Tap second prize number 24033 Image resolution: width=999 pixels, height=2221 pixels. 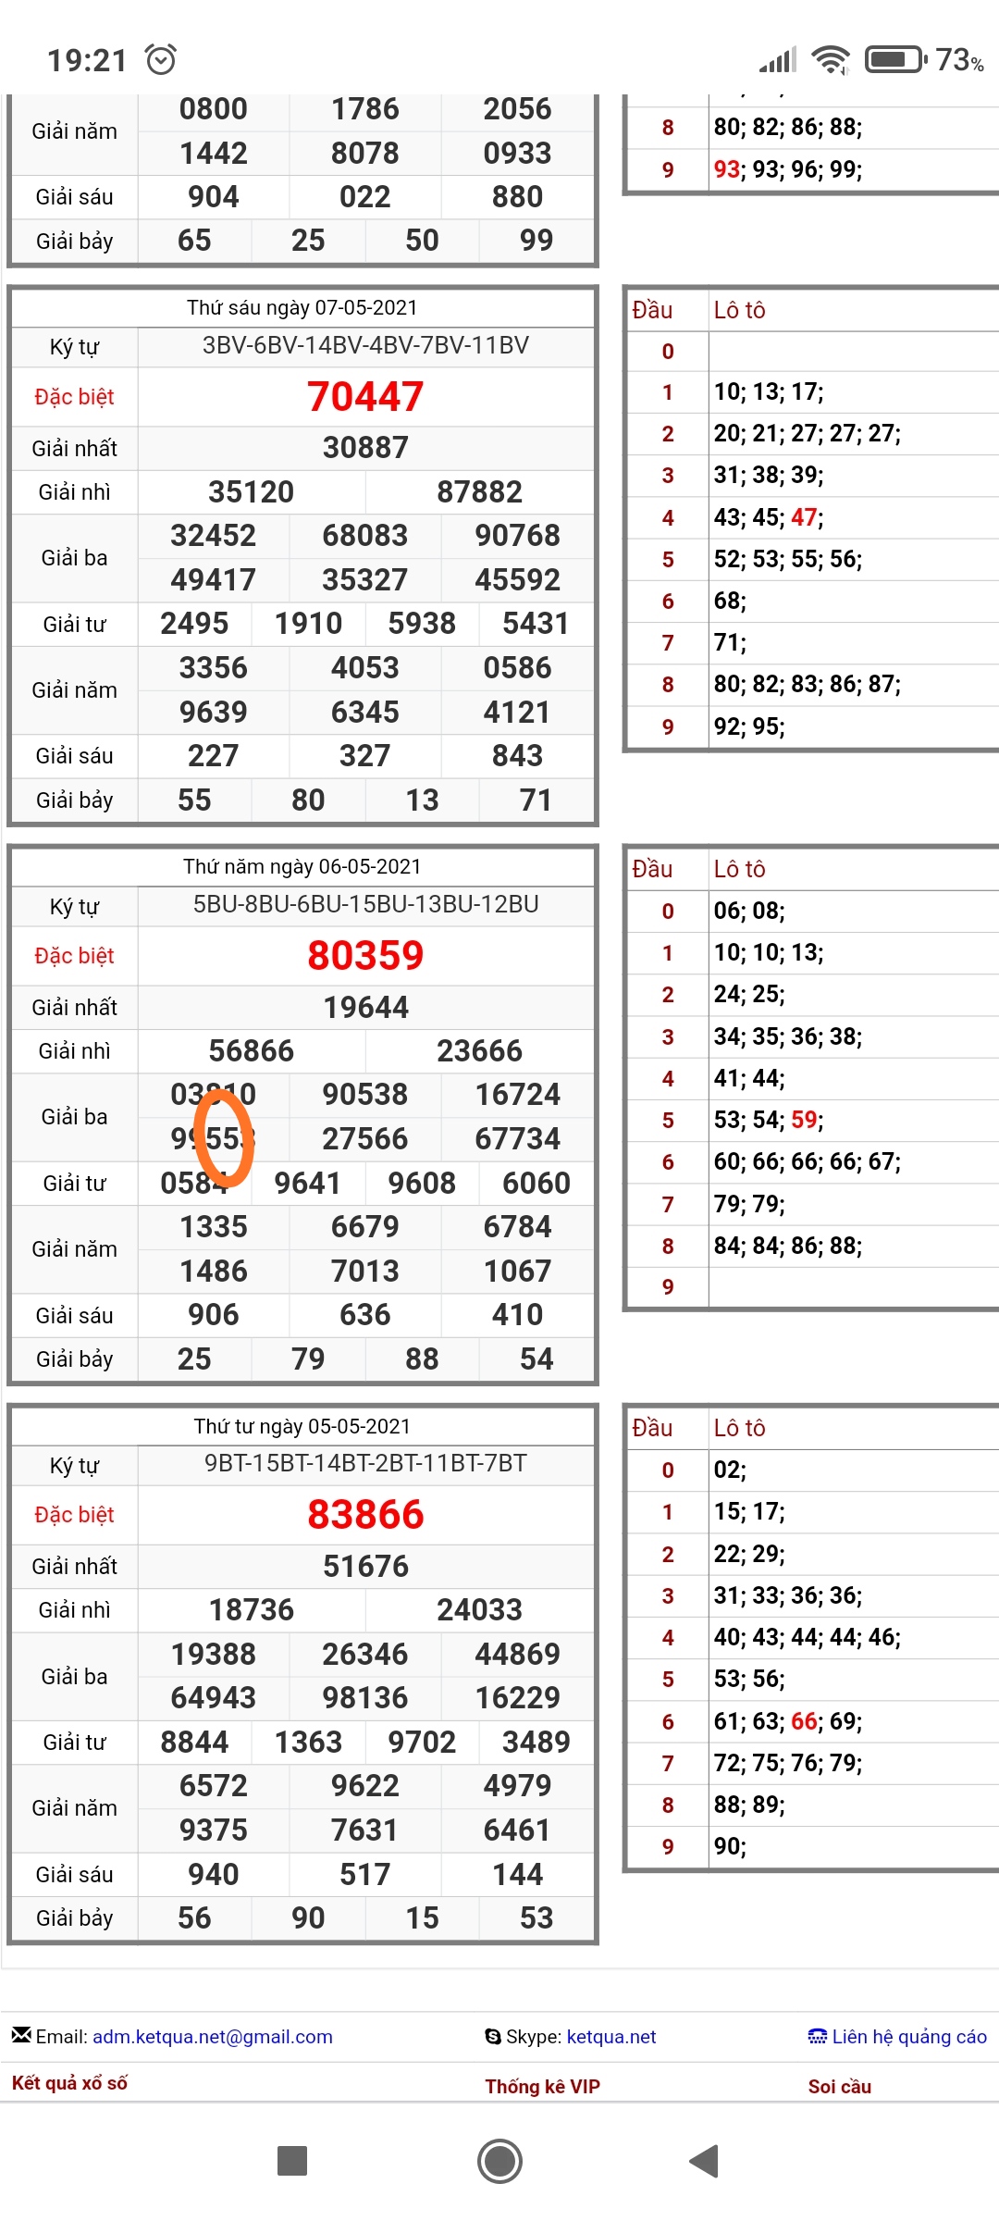coord(479,1609)
